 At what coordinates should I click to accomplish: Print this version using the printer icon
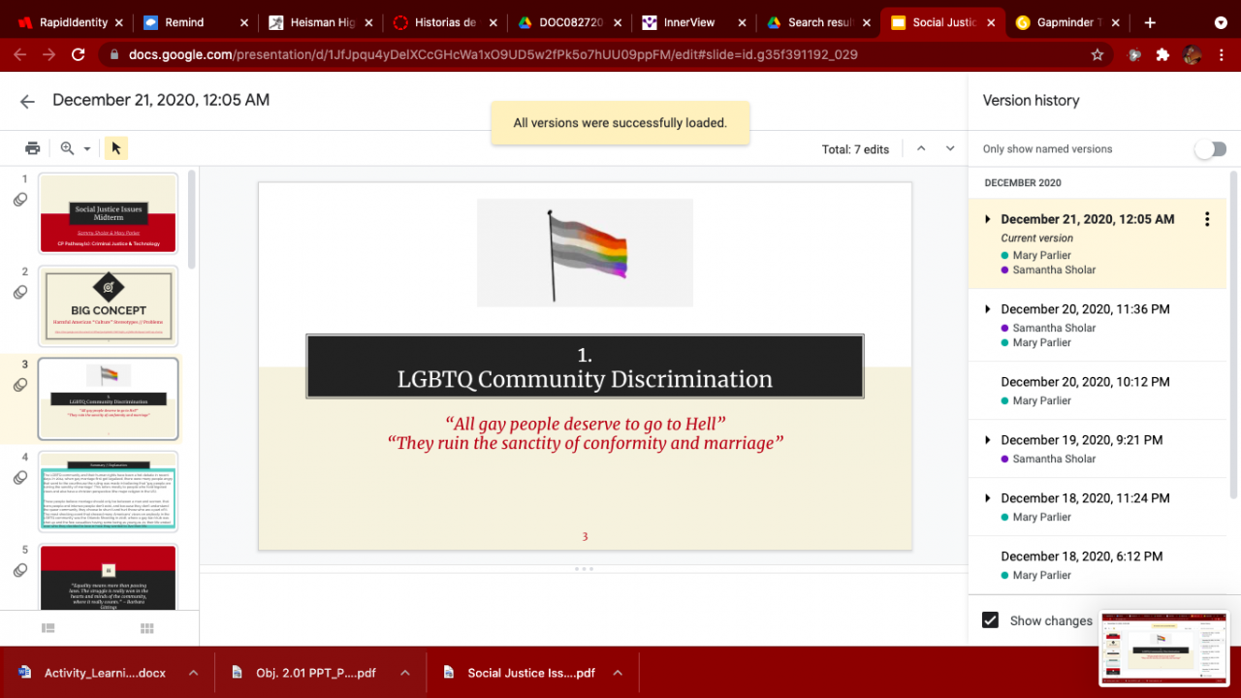point(33,148)
